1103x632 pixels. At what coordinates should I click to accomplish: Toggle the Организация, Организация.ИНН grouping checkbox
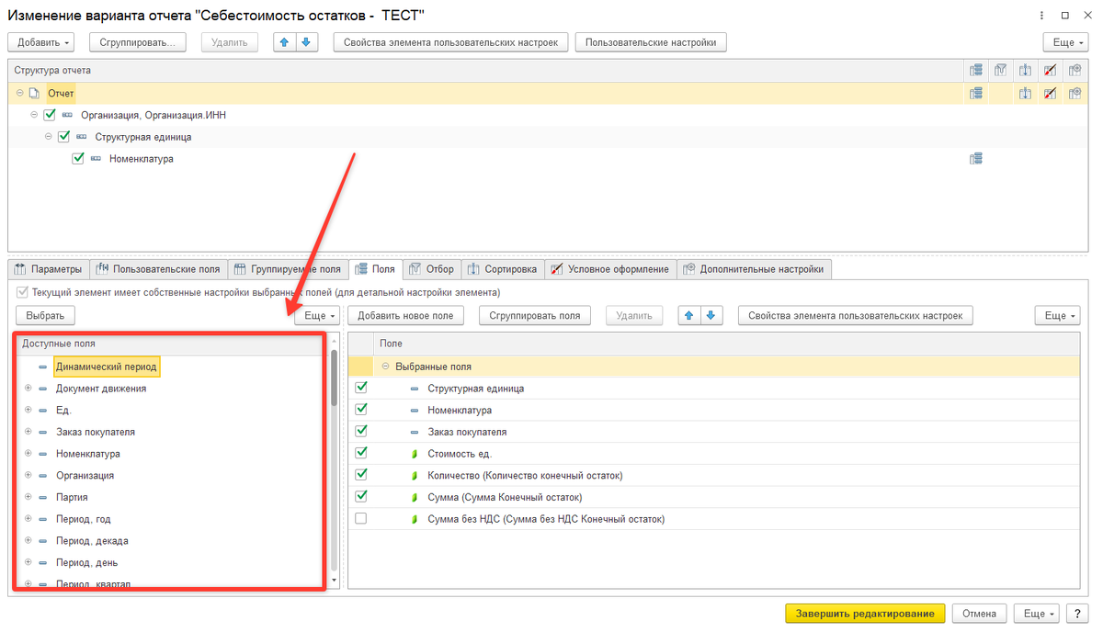click(x=50, y=115)
